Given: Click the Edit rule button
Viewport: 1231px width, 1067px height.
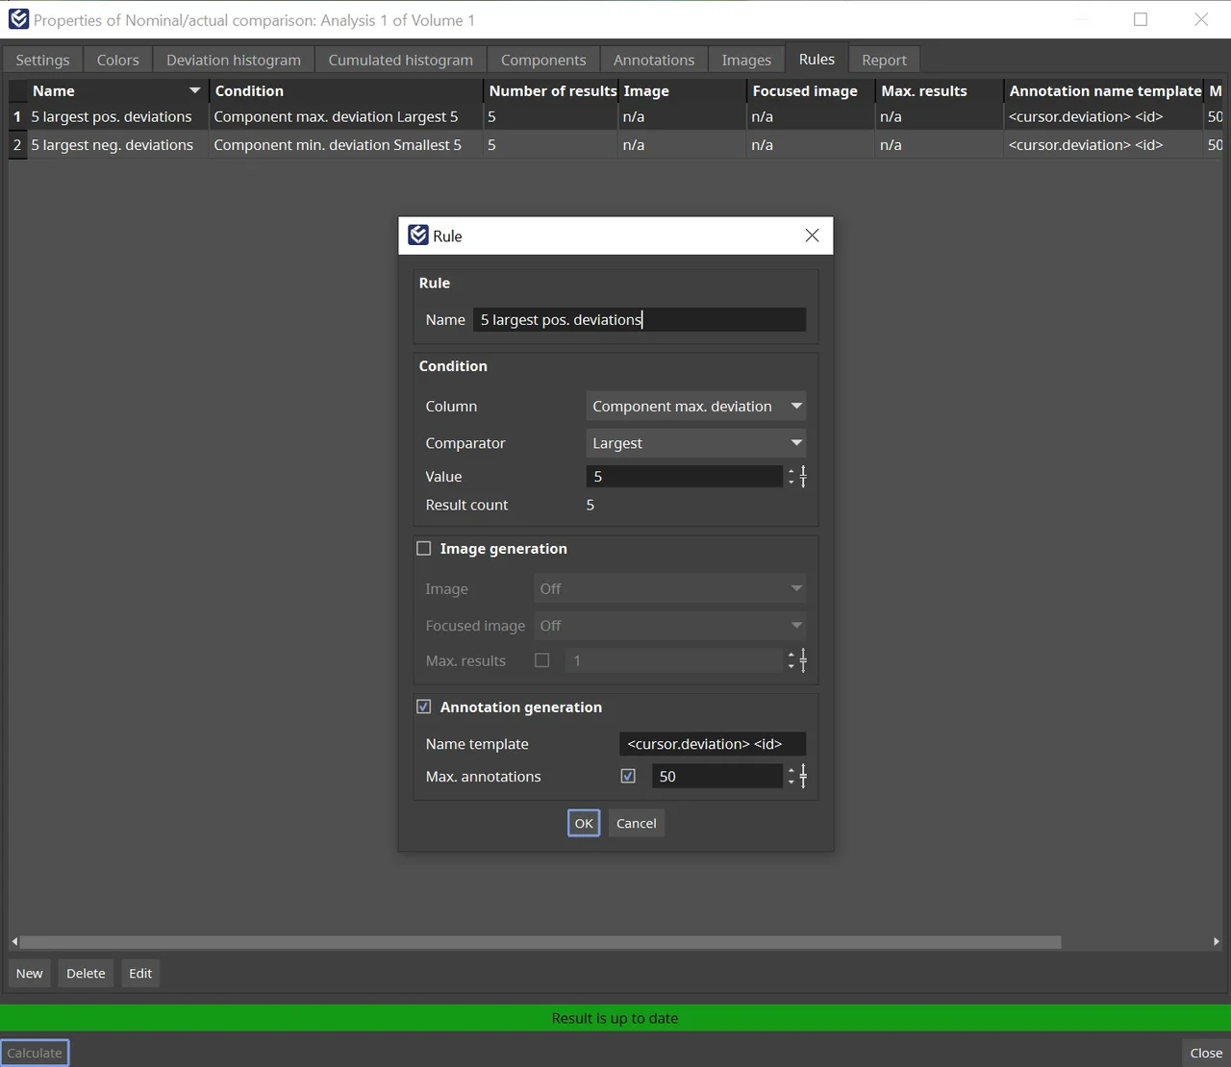Looking at the screenshot, I should tap(140, 973).
